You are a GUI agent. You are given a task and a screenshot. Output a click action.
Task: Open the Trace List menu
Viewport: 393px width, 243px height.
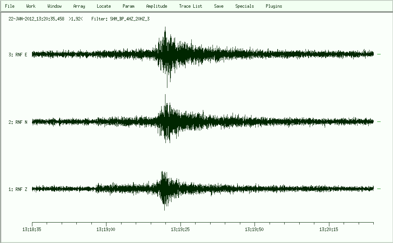click(191, 6)
